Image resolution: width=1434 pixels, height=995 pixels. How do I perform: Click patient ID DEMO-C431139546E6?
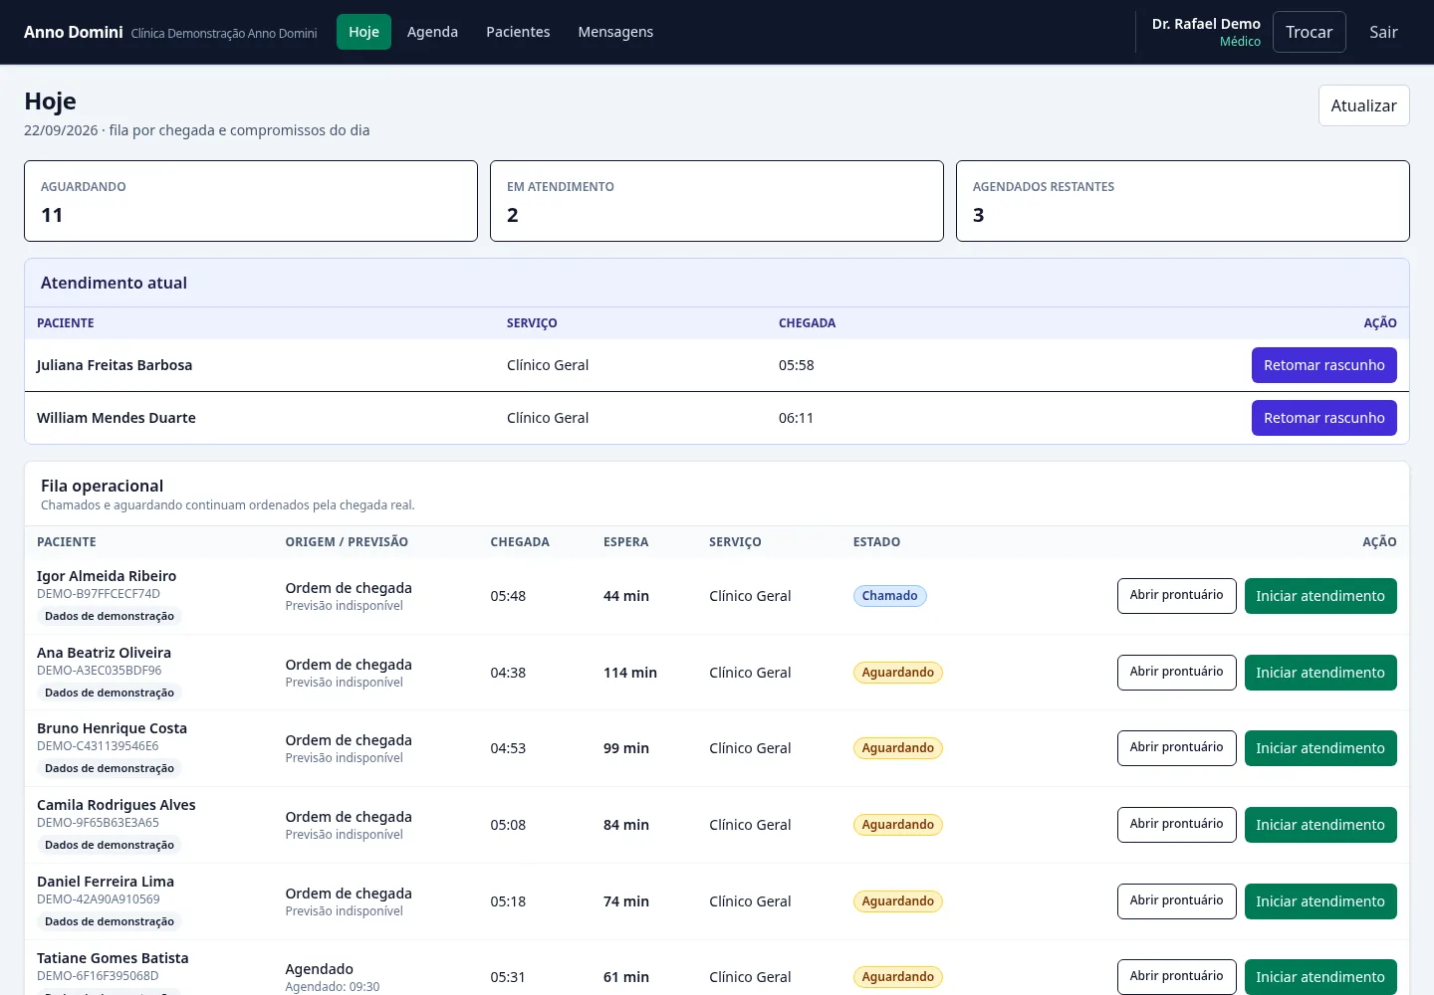click(98, 746)
